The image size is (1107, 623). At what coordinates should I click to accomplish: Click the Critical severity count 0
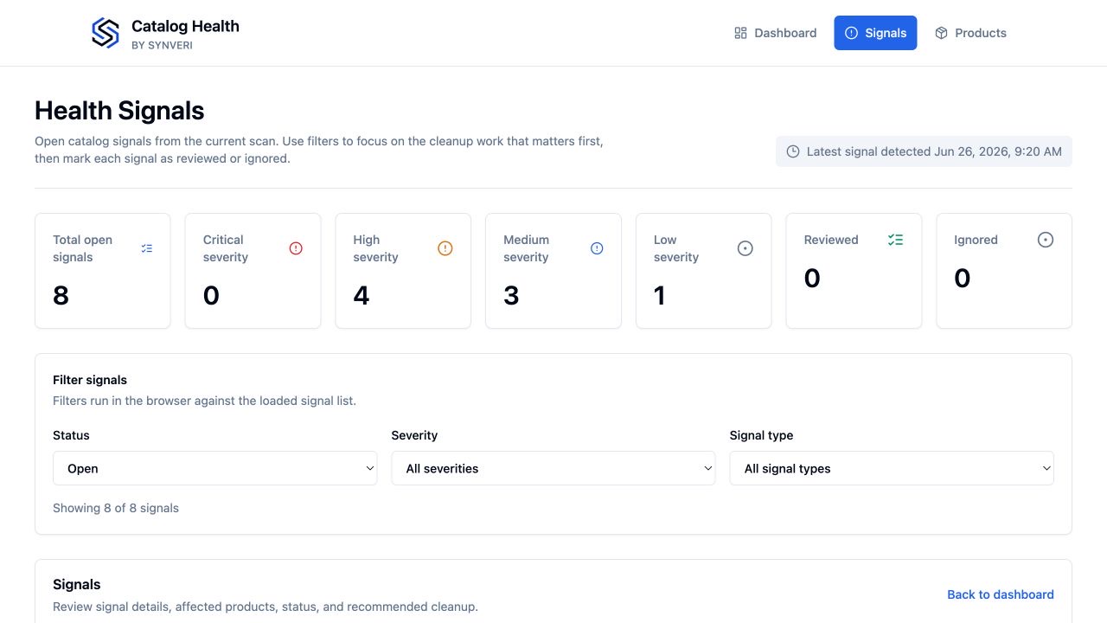[211, 295]
